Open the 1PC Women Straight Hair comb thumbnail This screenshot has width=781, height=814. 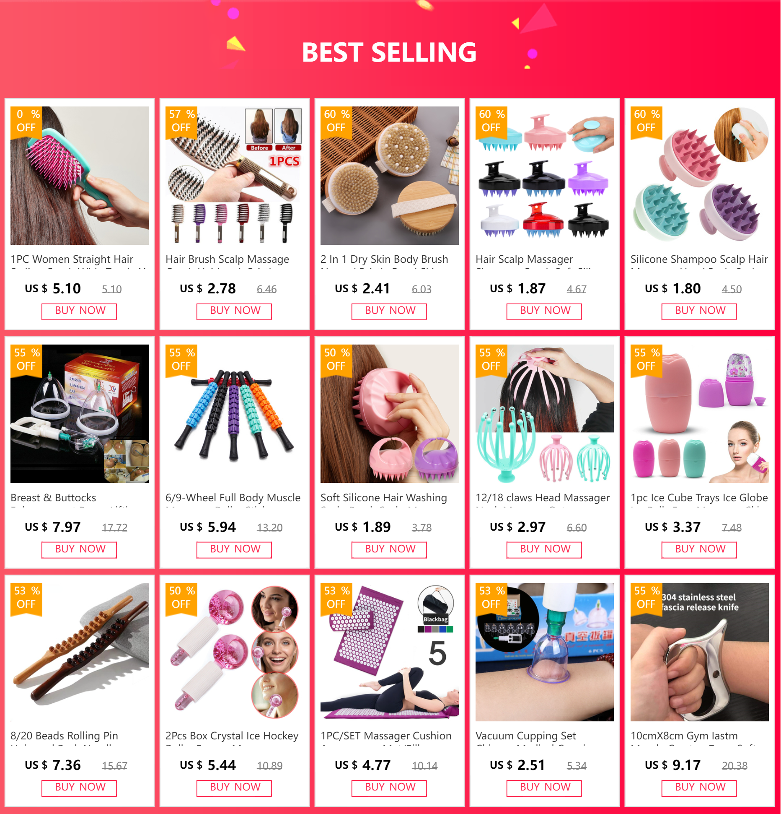coord(80,175)
